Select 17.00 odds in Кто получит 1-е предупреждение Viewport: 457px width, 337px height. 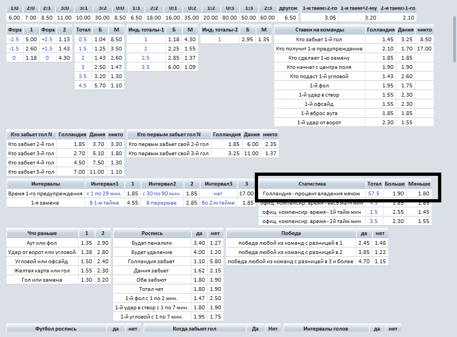point(424,49)
